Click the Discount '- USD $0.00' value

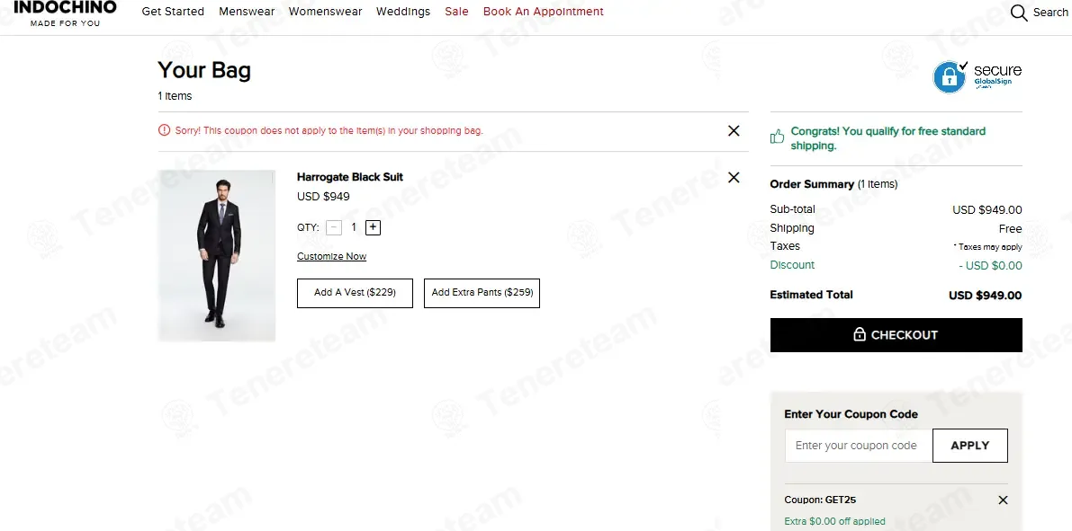click(x=991, y=266)
